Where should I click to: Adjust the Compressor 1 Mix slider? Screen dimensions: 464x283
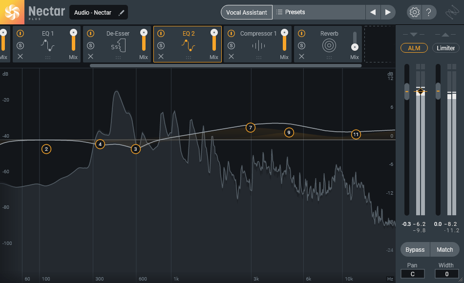[284, 40]
